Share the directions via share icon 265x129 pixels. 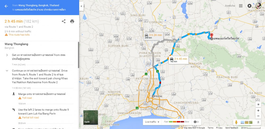point(64,21)
